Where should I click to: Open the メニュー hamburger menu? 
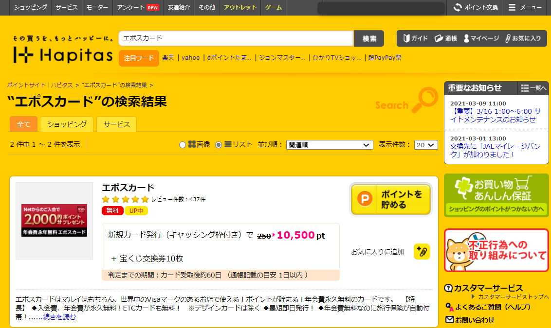[x=525, y=7]
